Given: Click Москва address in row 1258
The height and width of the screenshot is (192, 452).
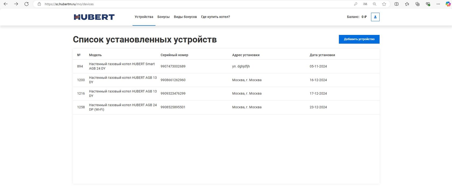Looking at the screenshot, I should tap(247, 107).
